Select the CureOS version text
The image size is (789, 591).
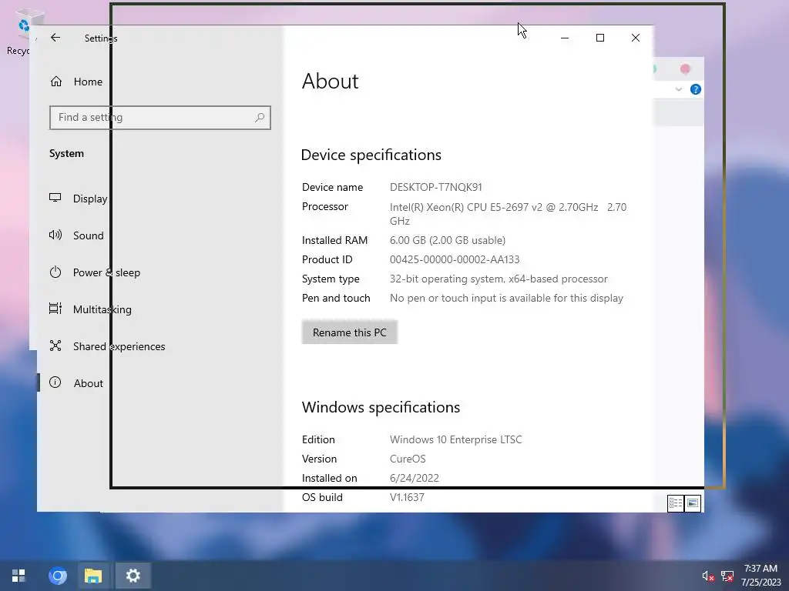click(x=408, y=459)
